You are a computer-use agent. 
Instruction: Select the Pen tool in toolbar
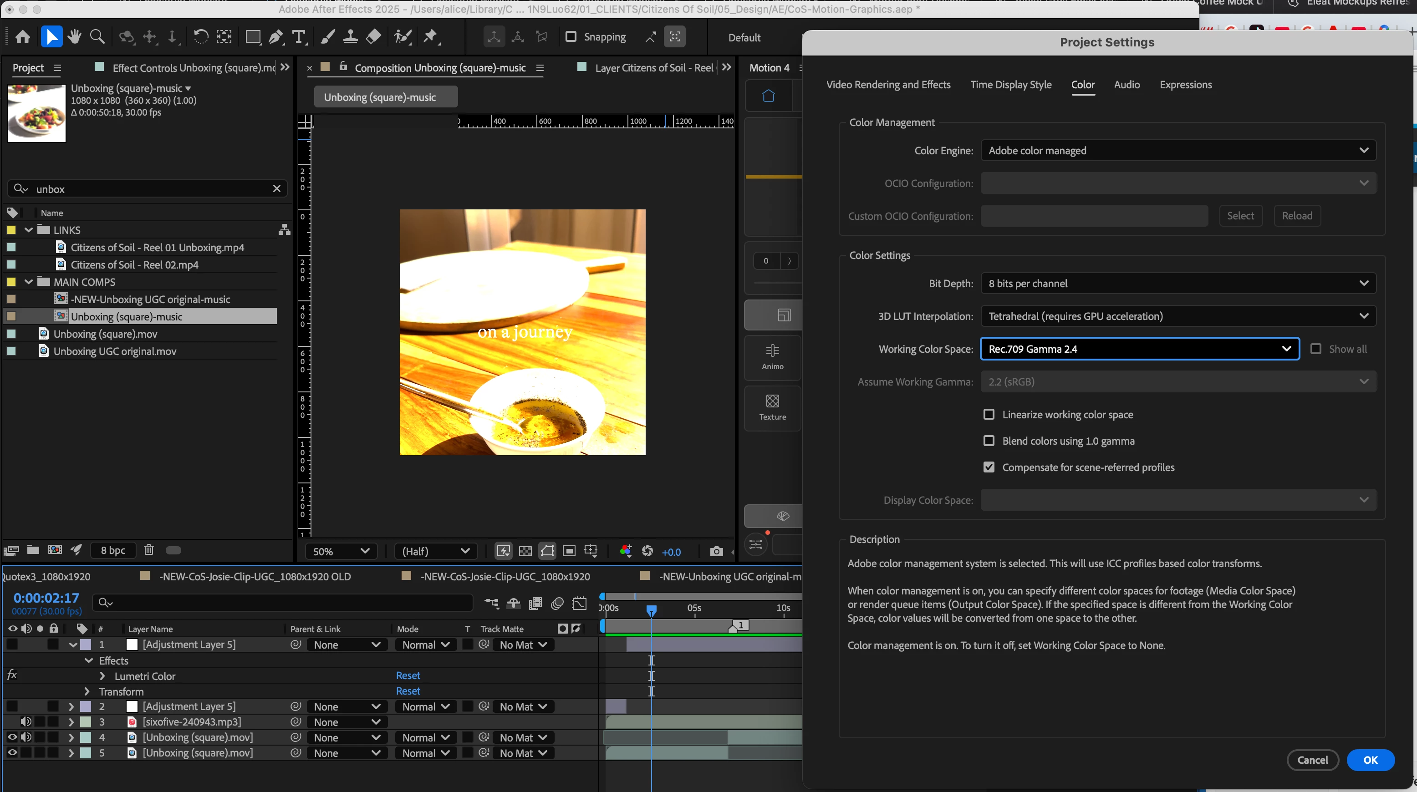275,37
